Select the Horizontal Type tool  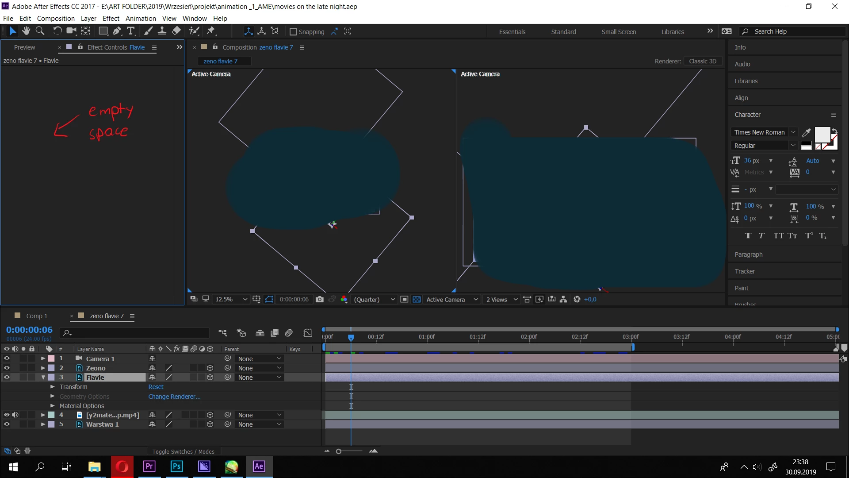[130, 31]
